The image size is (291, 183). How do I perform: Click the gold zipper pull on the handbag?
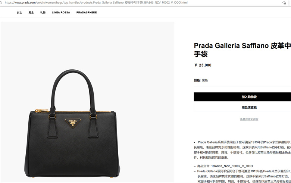pyautogui.click(x=42, y=111)
